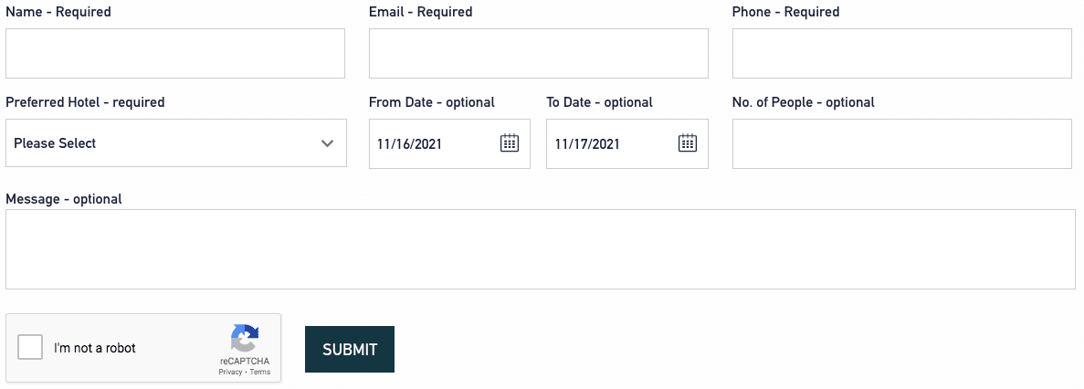Click inside the Message text area
Image resolution: width=1084 pixels, height=389 pixels.
click(539, 249)
